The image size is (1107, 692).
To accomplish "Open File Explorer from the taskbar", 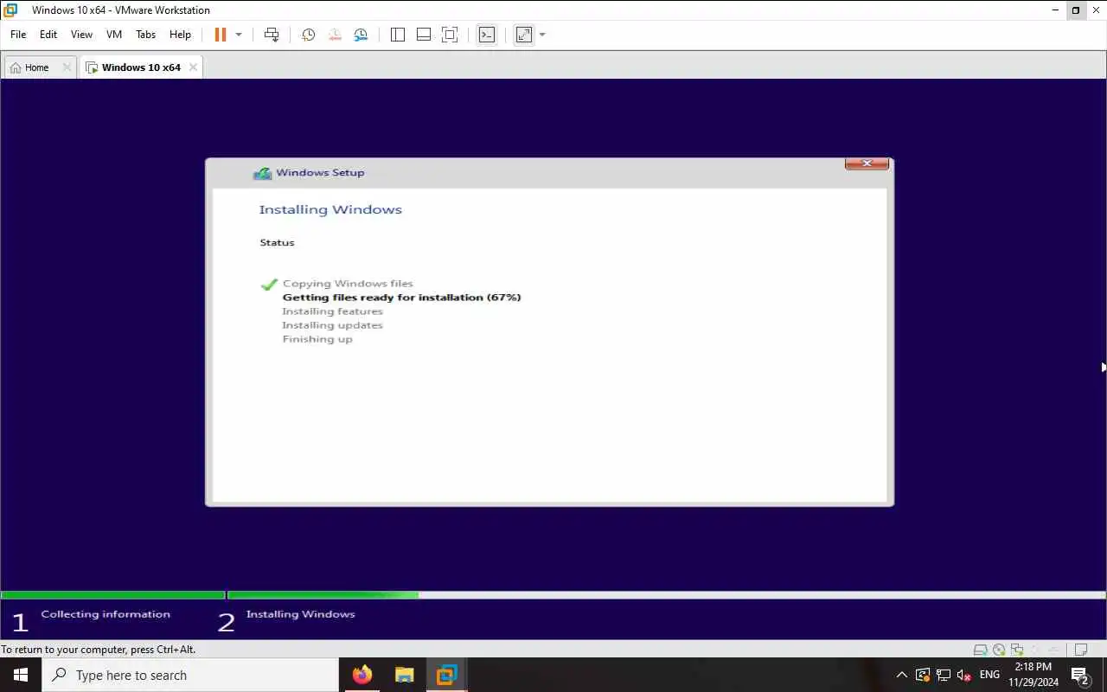I will (x=404, y=675).
